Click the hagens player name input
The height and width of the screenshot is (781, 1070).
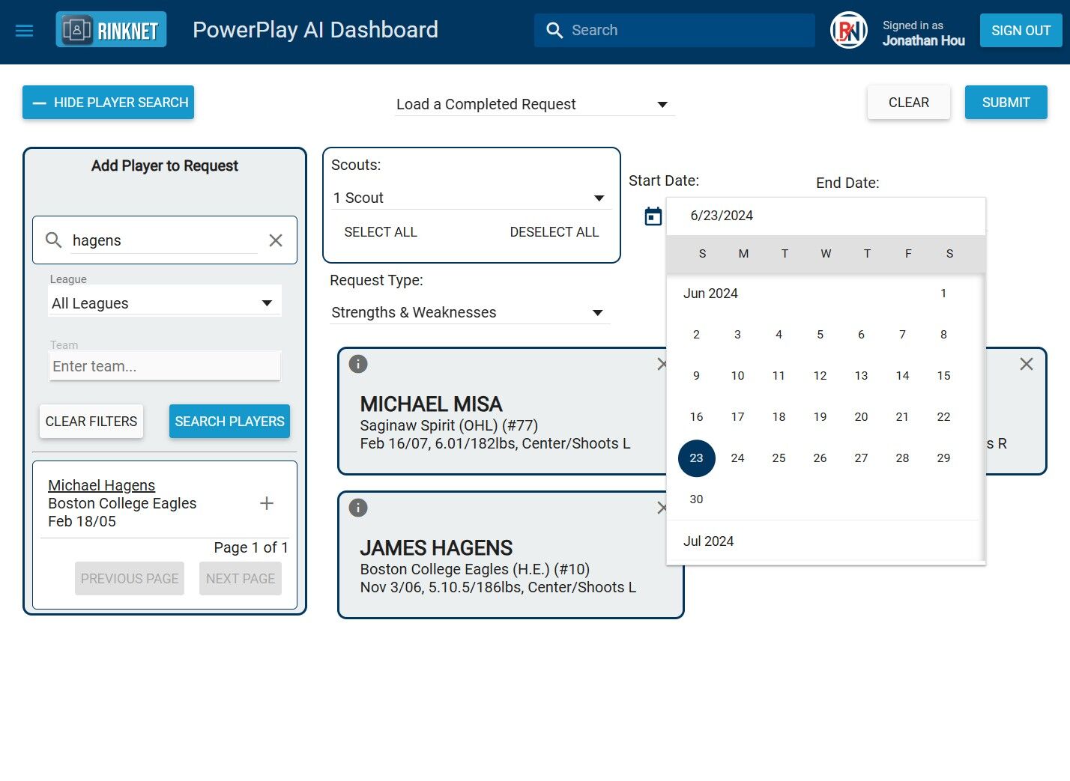pyautogui.click(x=164, y=240)
